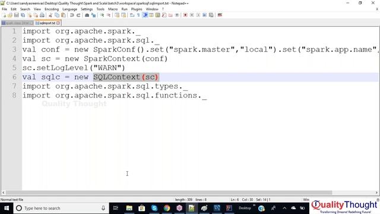Viewport: 380px width, 214px height.
Task: Click the Zoom In toolbar icon
Action: point(102,15)
